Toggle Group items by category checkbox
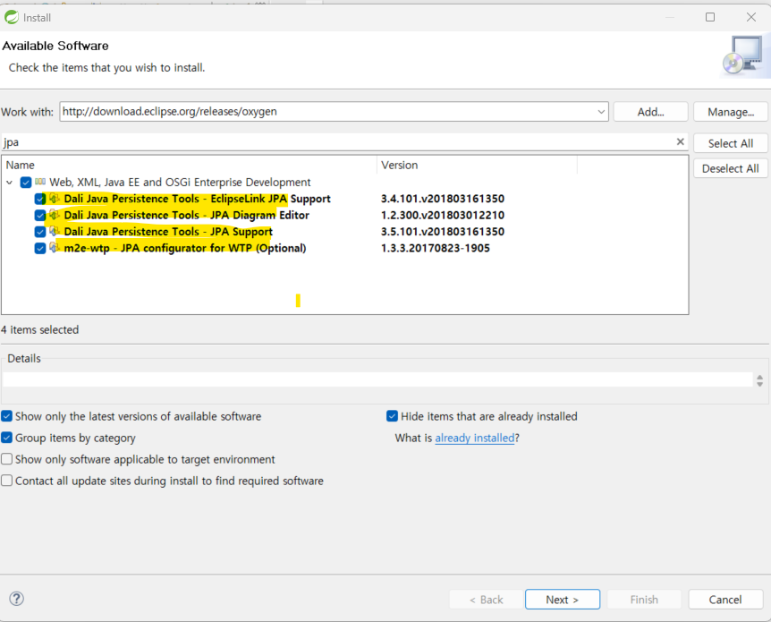The width and height of the screenshot is (771, 622). pyautogui.click(x=7, y=438)
